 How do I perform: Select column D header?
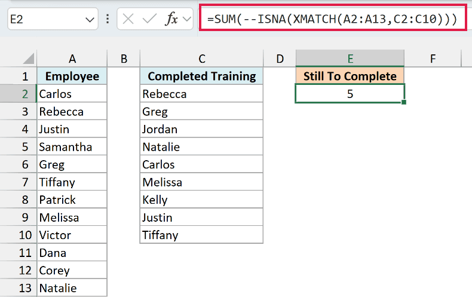click(x=280, y=59)
